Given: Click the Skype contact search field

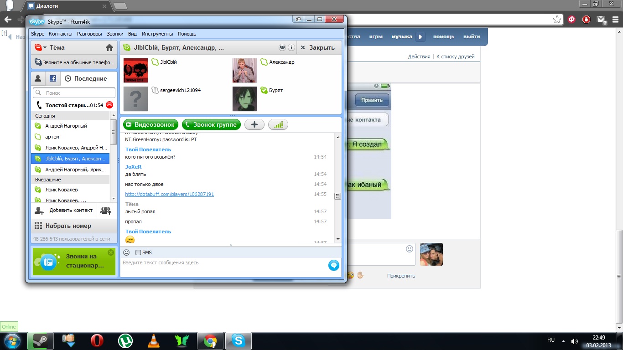Looking at the screenshot, I should (74, 93).
